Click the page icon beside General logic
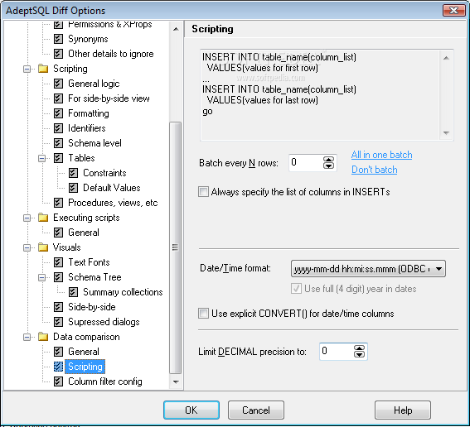 [x=58, y=84]
